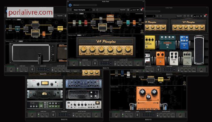
Task: Select BOOST pedal in the top-left window
Action: [10, 27]
